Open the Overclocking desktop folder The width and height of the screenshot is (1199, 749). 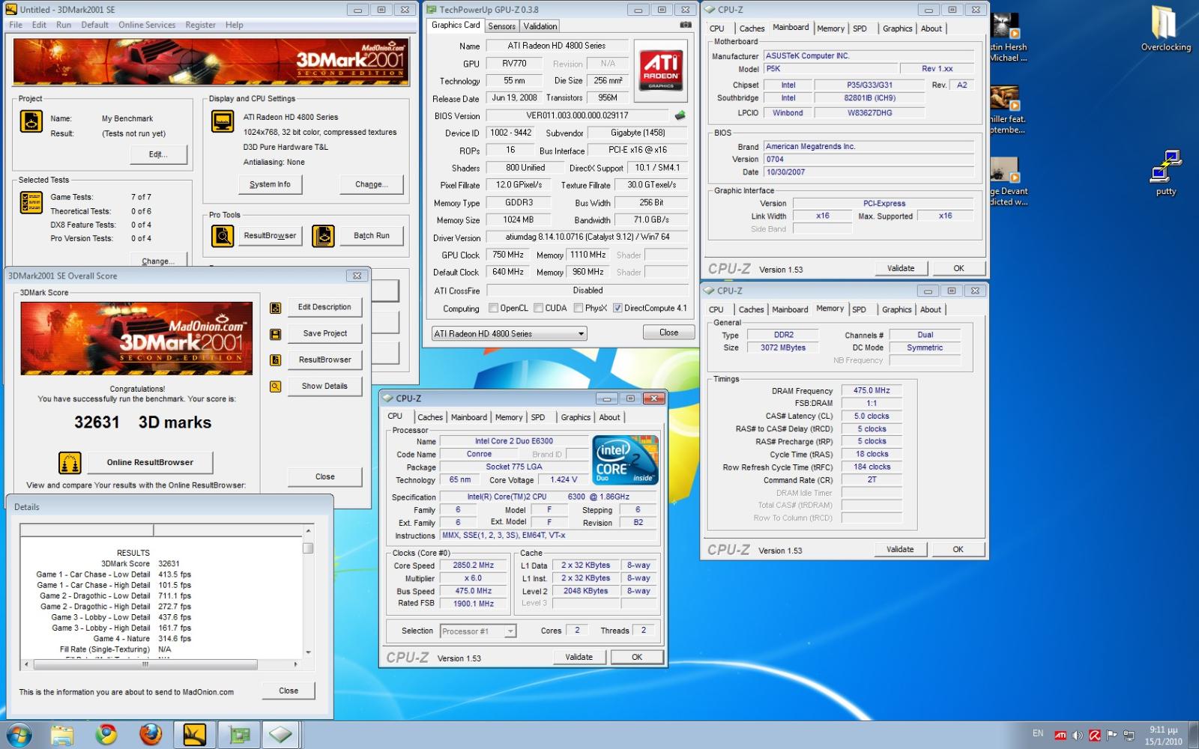1165,28
